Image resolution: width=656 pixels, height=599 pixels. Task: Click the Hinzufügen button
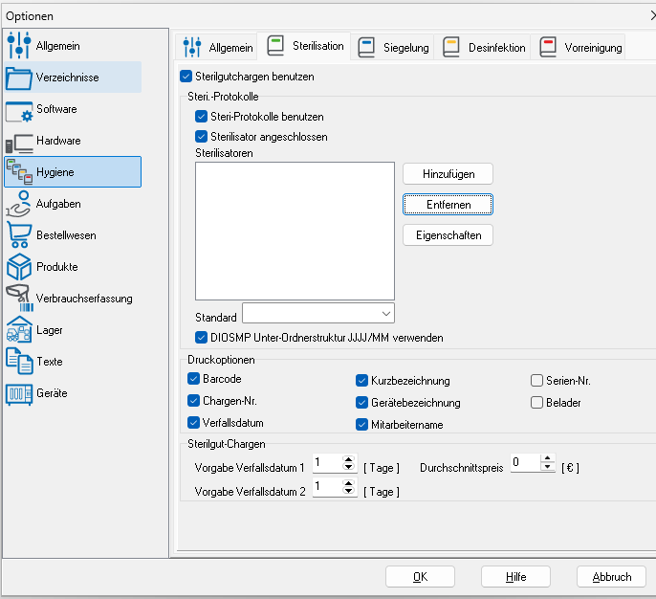[447, 173]
